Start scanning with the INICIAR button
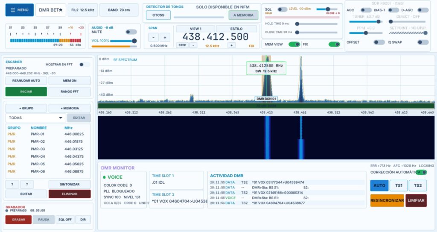The width and height of the screenshot is (437, 232). [x=26, y=91]
